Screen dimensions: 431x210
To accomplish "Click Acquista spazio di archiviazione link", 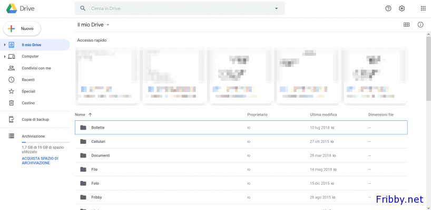I will [x=40, y=161].
